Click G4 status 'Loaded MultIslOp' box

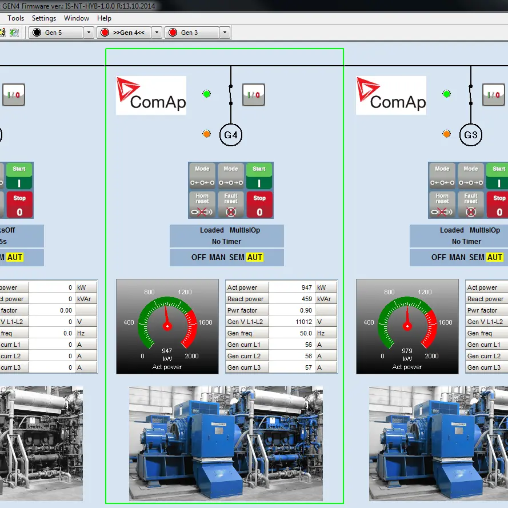pyautogui.click(x=227, y=236)
